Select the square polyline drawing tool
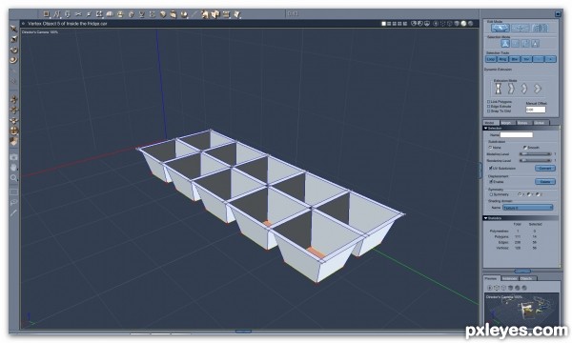This screenshot has width=572, height=343. [47, 14]
